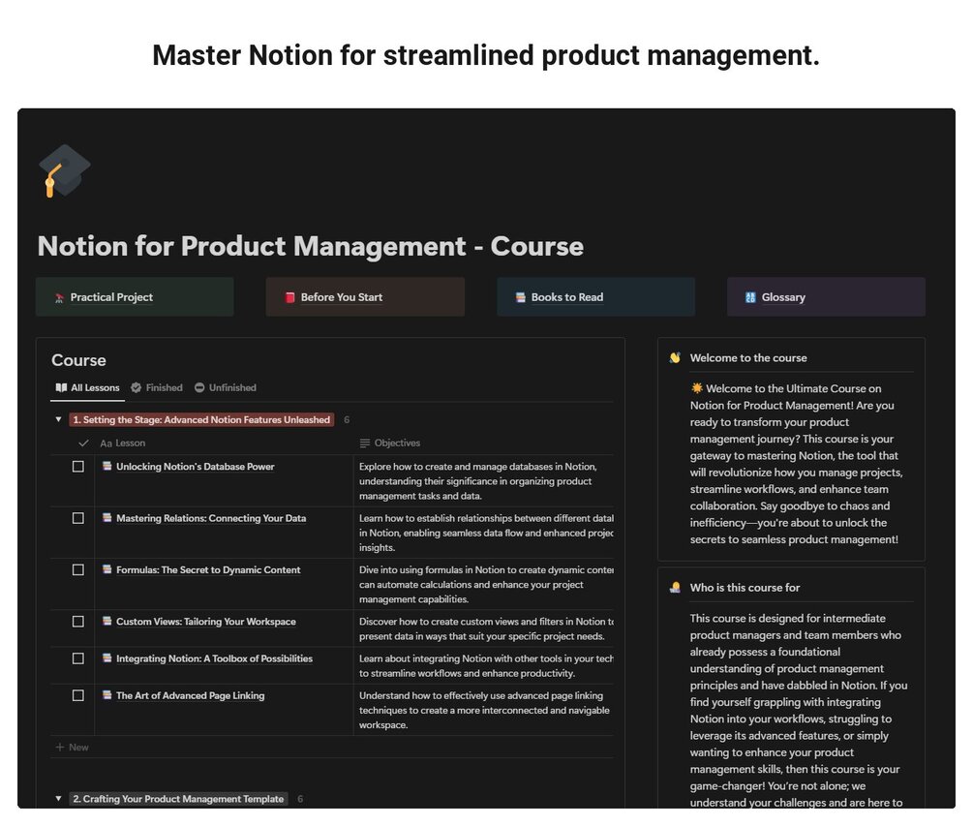973x826 pixels.
Task: Click the page icon beside Mastering Relations
Action: [x=107, y=517]
